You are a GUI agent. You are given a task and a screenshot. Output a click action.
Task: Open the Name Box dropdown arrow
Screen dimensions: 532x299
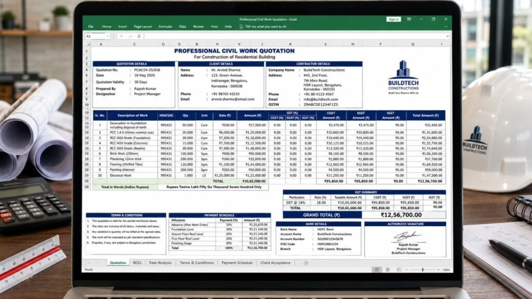(108, 36)
